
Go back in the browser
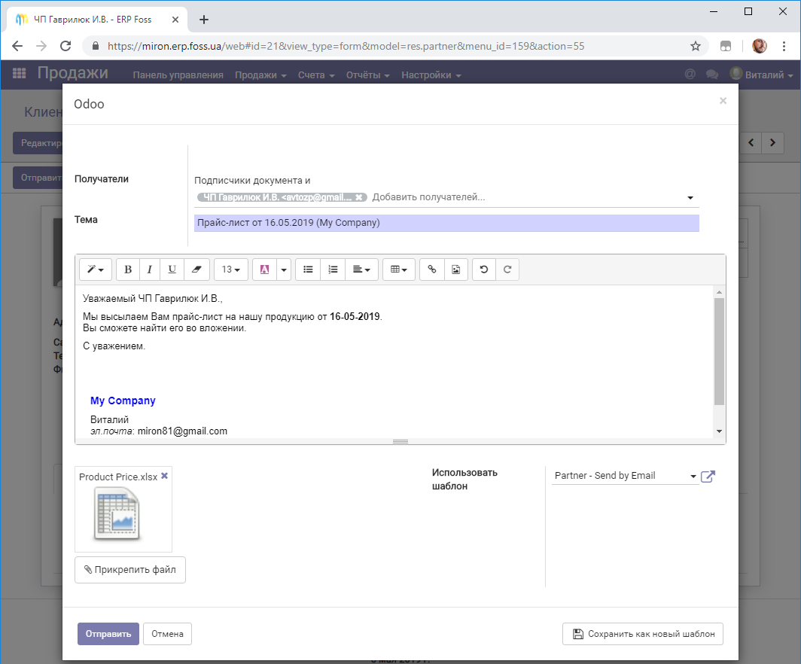click(17, 46)
